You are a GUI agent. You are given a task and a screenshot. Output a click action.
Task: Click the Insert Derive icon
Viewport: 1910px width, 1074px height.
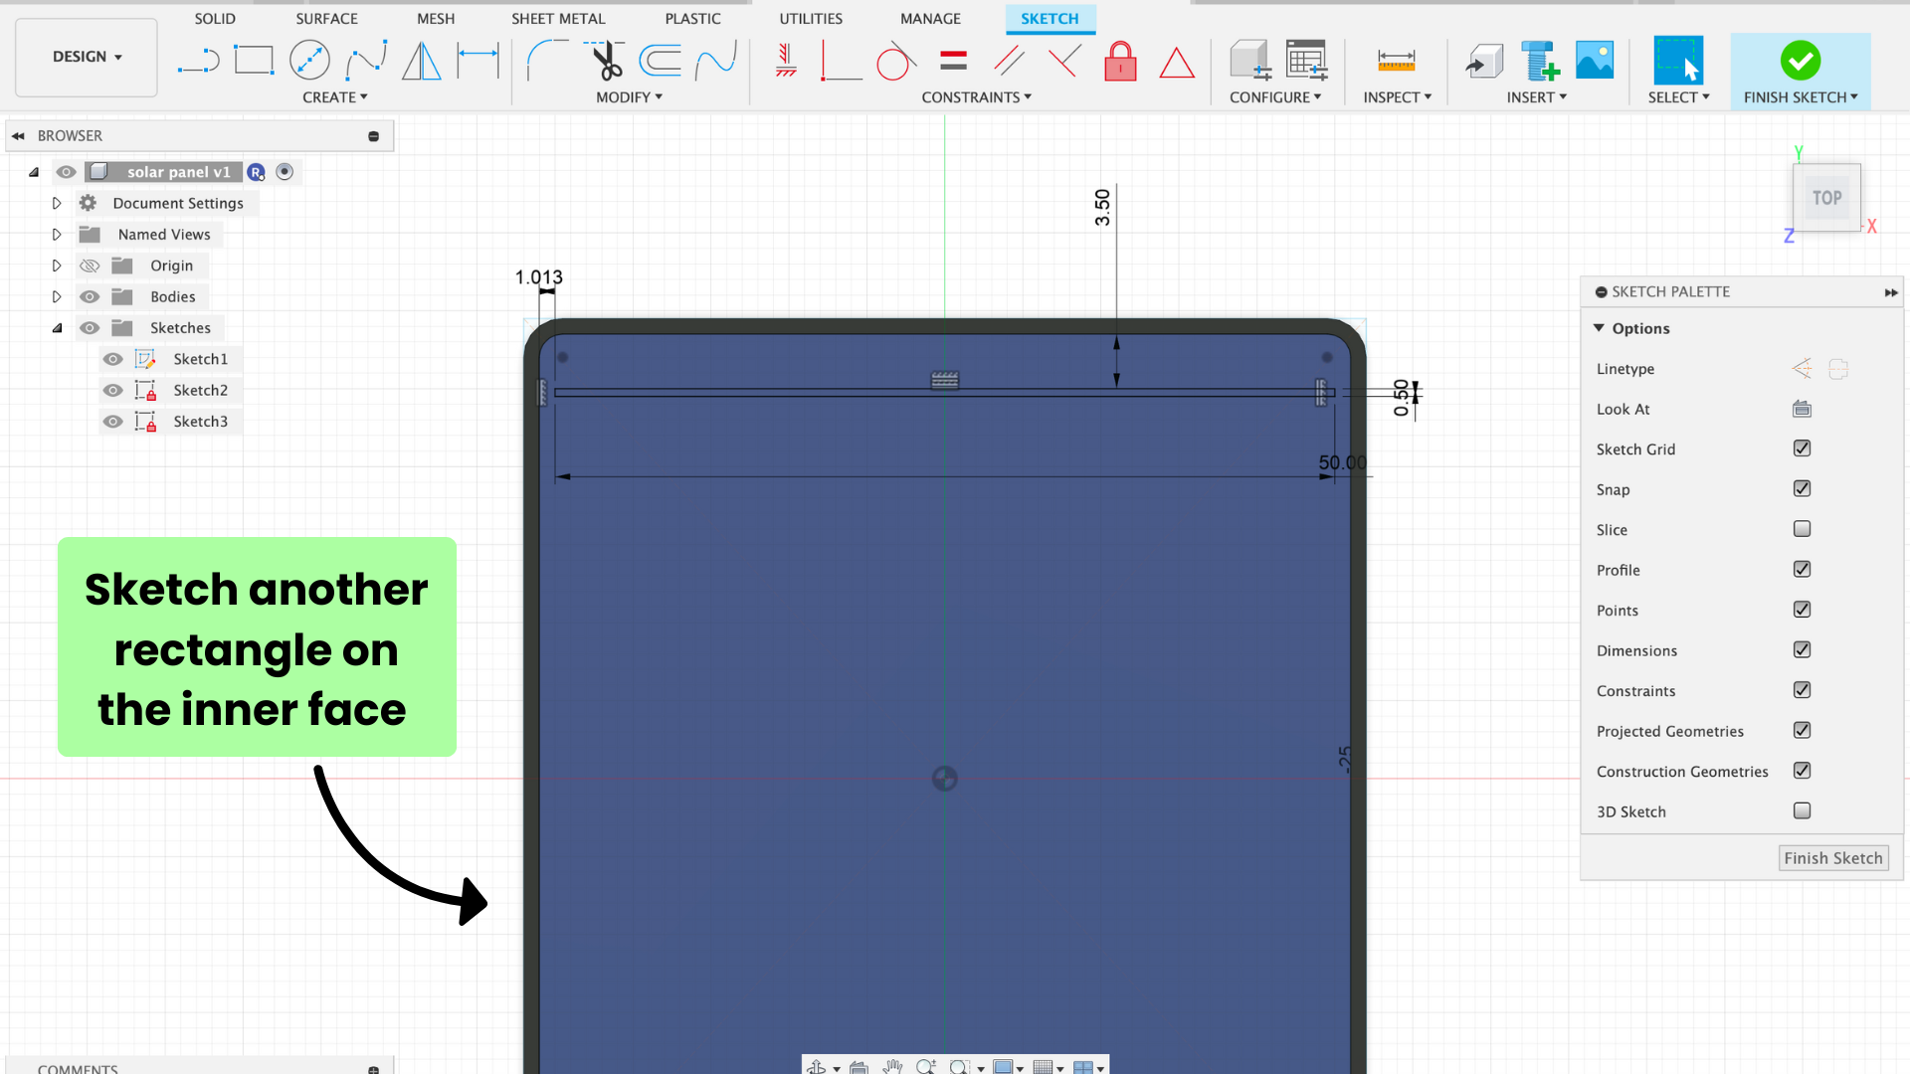click(x=1483, y=61)
